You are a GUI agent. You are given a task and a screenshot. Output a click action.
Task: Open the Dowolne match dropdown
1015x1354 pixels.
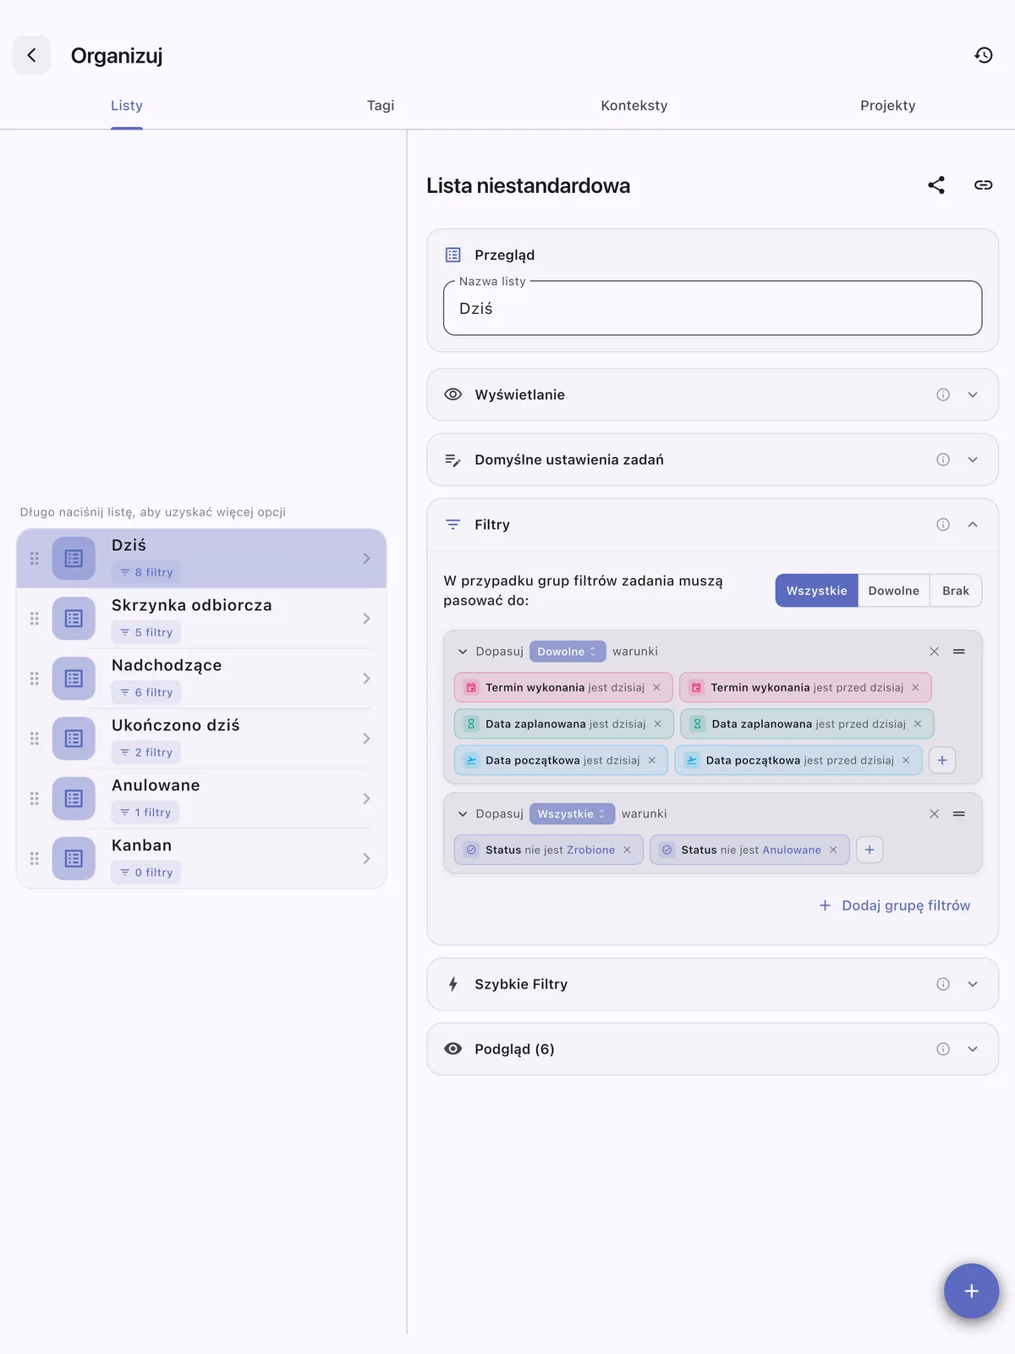point(568,652)
